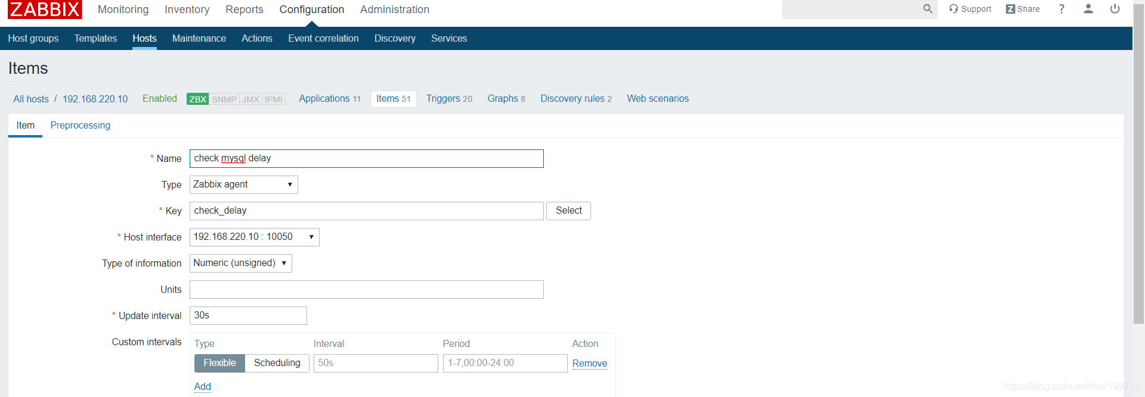Click the Period 1-7,00:00-24:00 field
The width and height of the screenshot is (1145, 397).
point(505,363)
